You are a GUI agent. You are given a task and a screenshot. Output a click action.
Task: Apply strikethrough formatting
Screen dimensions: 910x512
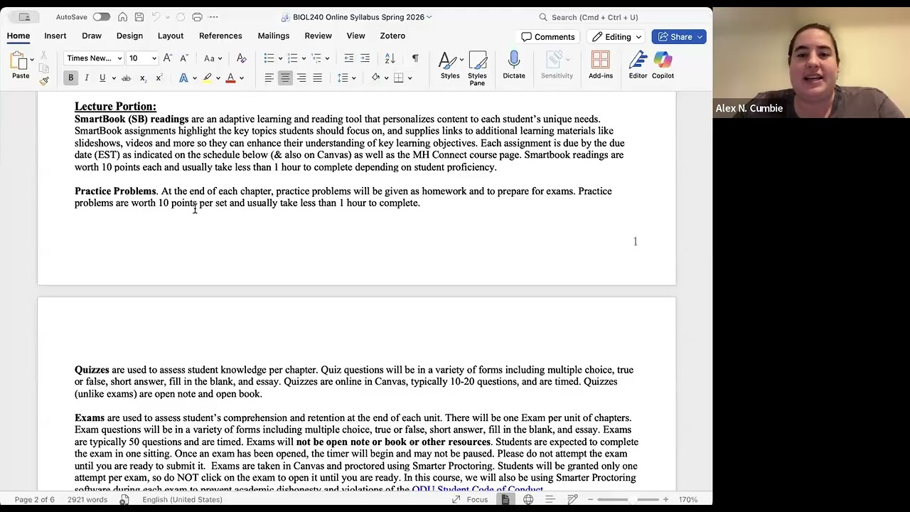tap(126, 78)
